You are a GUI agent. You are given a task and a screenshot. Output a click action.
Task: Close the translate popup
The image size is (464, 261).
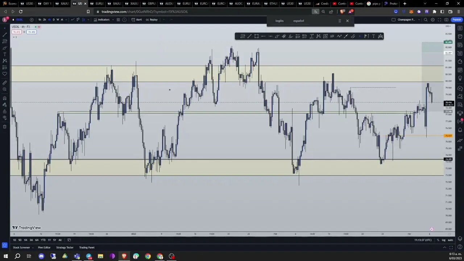[x=347, y=21]
